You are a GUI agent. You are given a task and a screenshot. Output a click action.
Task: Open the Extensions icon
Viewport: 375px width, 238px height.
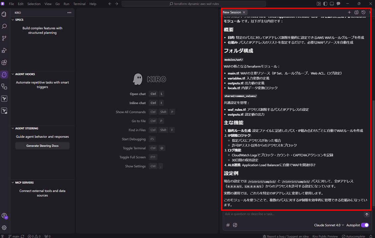[4, 62]
